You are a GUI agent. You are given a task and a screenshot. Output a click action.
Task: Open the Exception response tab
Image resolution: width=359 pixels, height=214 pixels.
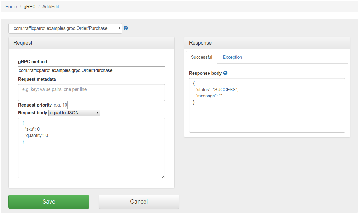click(232, 57)
